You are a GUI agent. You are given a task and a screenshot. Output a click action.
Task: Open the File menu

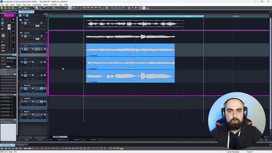point(2,5)
